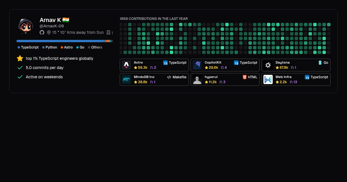
Task: Click the building icon beside the location
Action: click(108, 32)
